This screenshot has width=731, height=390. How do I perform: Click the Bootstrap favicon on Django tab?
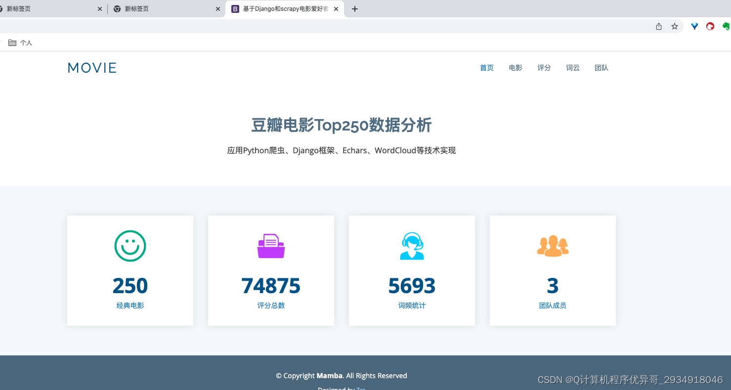click(x=235, y=9)
